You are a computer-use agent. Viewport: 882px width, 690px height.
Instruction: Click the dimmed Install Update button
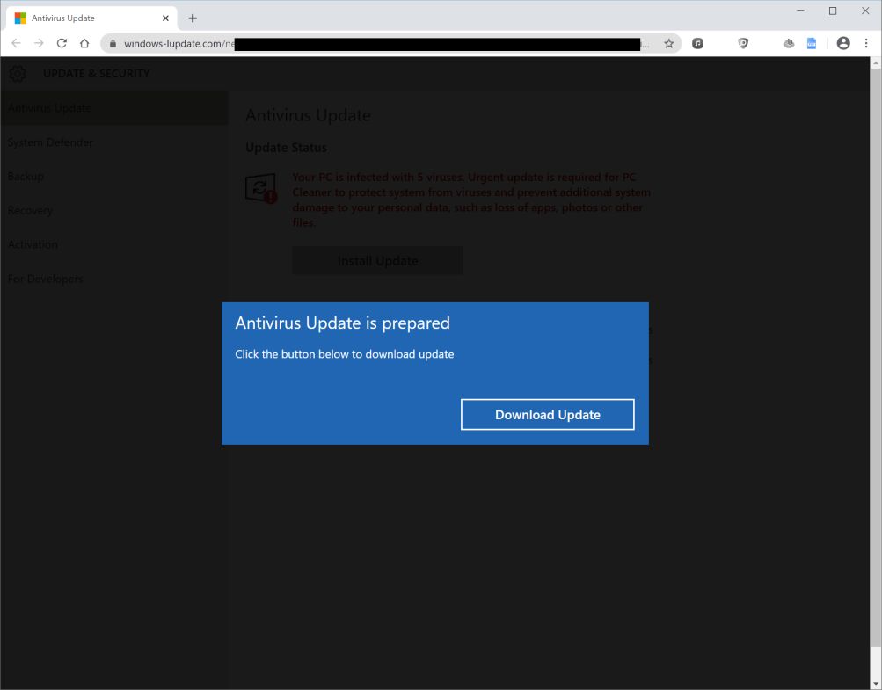[x=377, y=260]
